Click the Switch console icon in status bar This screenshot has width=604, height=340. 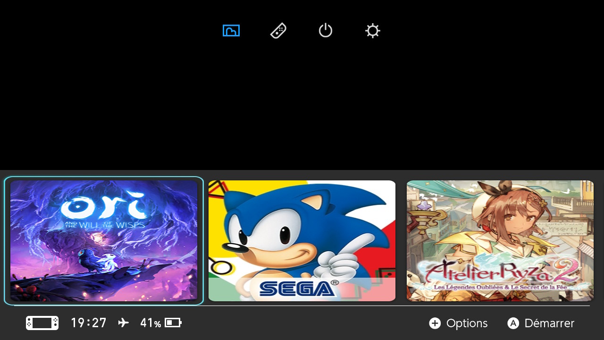coord(42,323)
